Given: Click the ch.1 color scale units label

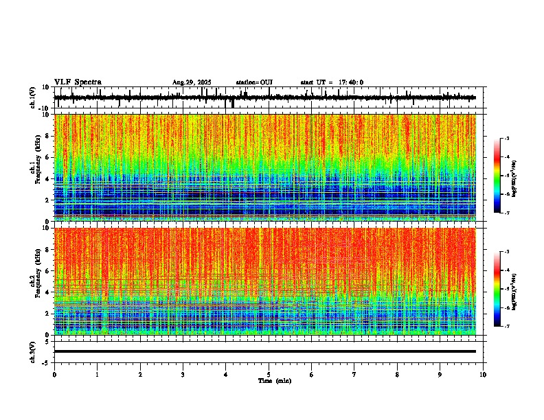Looking at the screenshot, I should point(514,178).
